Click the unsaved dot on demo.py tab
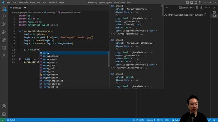The image size is (218, 122). 25,8
